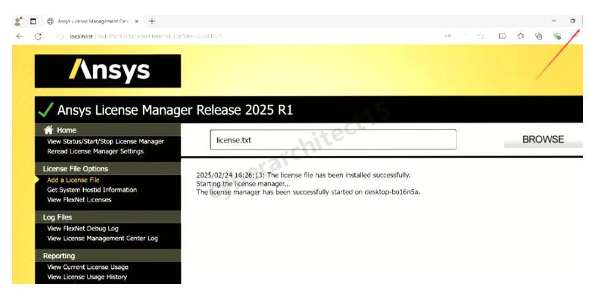The width and height of the screenshot is (596, 300).
Task: Open View License Management Center Log
Action: [102, 238]
